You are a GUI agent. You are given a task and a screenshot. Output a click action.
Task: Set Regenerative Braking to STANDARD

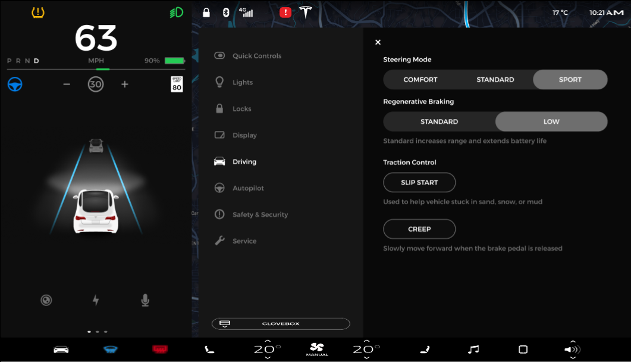click(440, 121)
